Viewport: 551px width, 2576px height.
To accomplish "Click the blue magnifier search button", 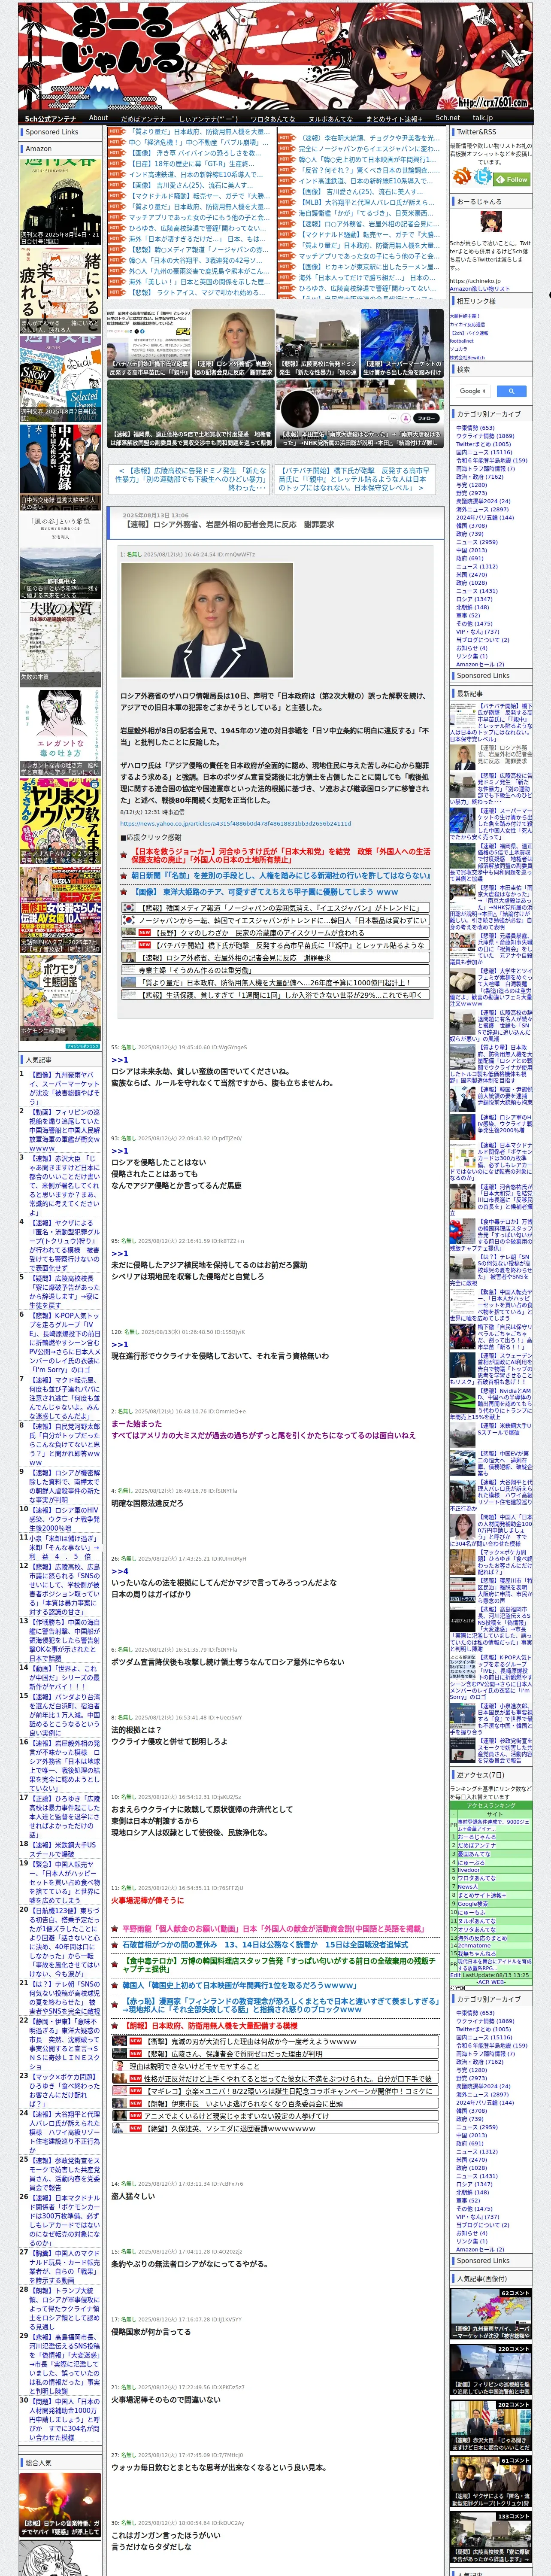I will (511, 391).
